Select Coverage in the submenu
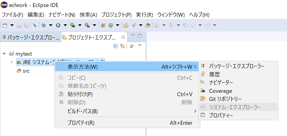Screen dimensions: 287x136 point(239,91)
